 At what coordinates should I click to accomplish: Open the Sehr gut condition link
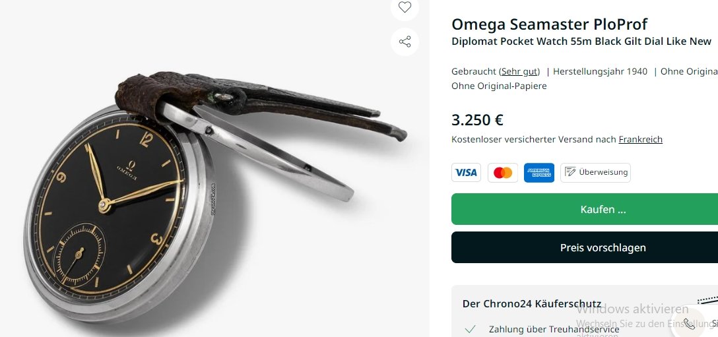coord(519,71)
